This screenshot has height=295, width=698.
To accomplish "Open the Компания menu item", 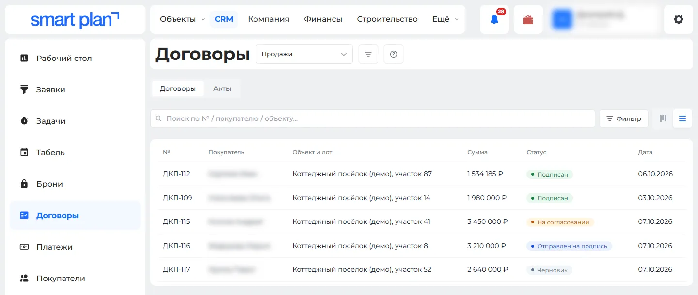I will (269, 19).
